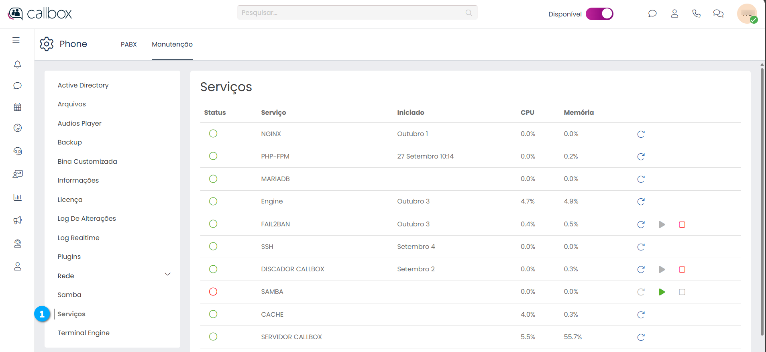Image resolution: width=766 pixels, height=352 pixels.
Task: Stop the DISCADOR CALLBOX service
Action: point(682,269)
